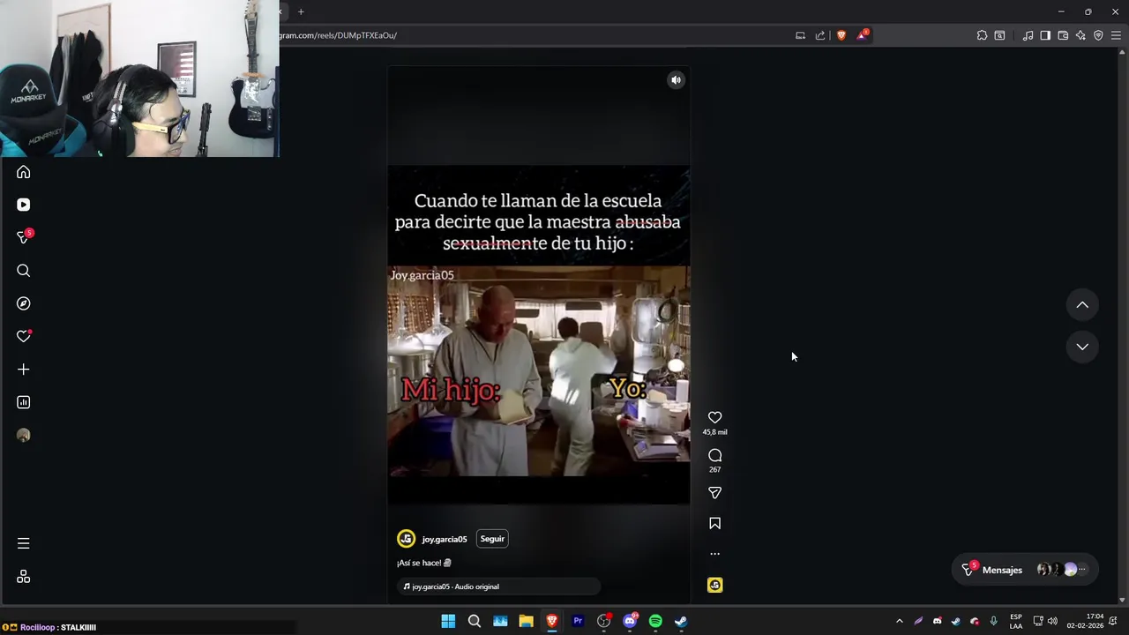Open the Brave Shields lion icon
The image size is (1129, 635).
tap(841, 35)
